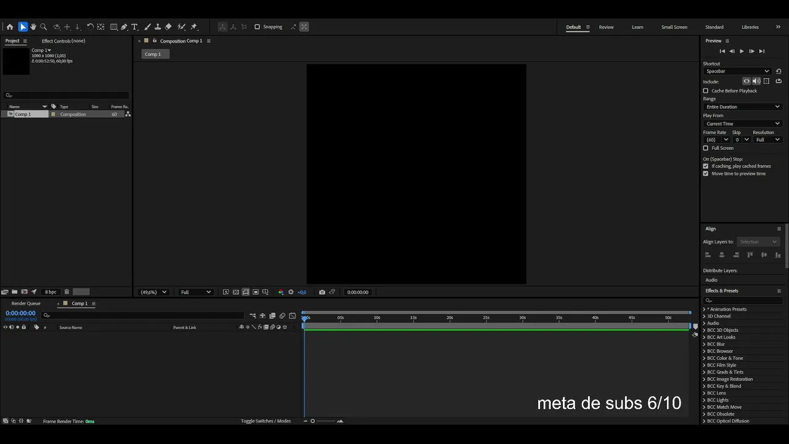This screenshot has height=444, width=789.
Task: Select the Hand tool
Action: click(33, 27)
